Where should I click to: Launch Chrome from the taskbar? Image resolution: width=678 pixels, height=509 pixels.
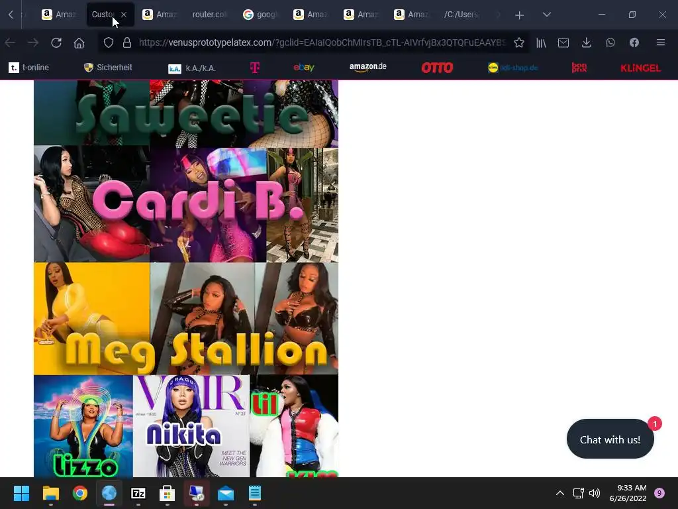coord(80,493)
